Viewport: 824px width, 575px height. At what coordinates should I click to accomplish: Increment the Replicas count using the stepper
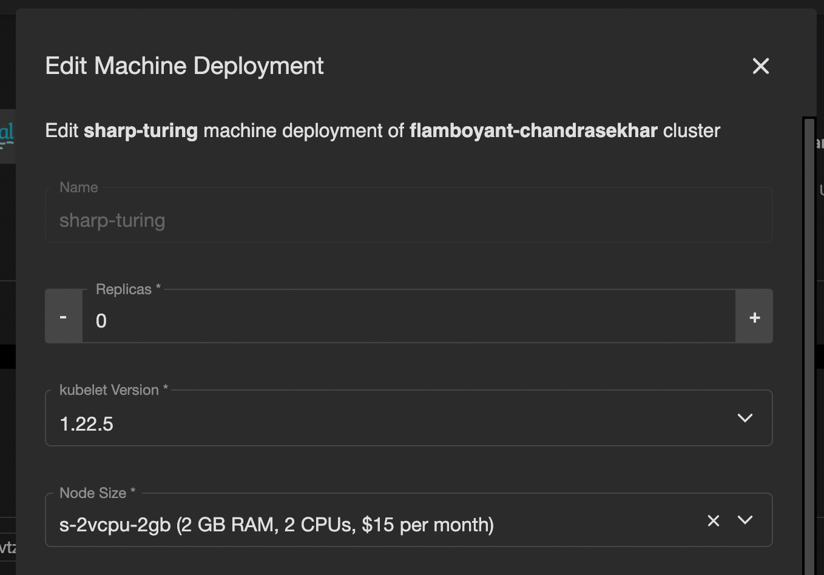tap(754, 316)
